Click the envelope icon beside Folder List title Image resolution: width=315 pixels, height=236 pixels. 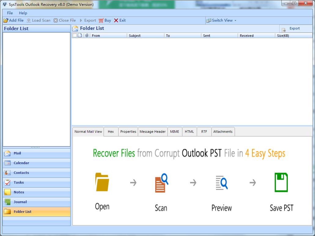[x=75, y=28]
